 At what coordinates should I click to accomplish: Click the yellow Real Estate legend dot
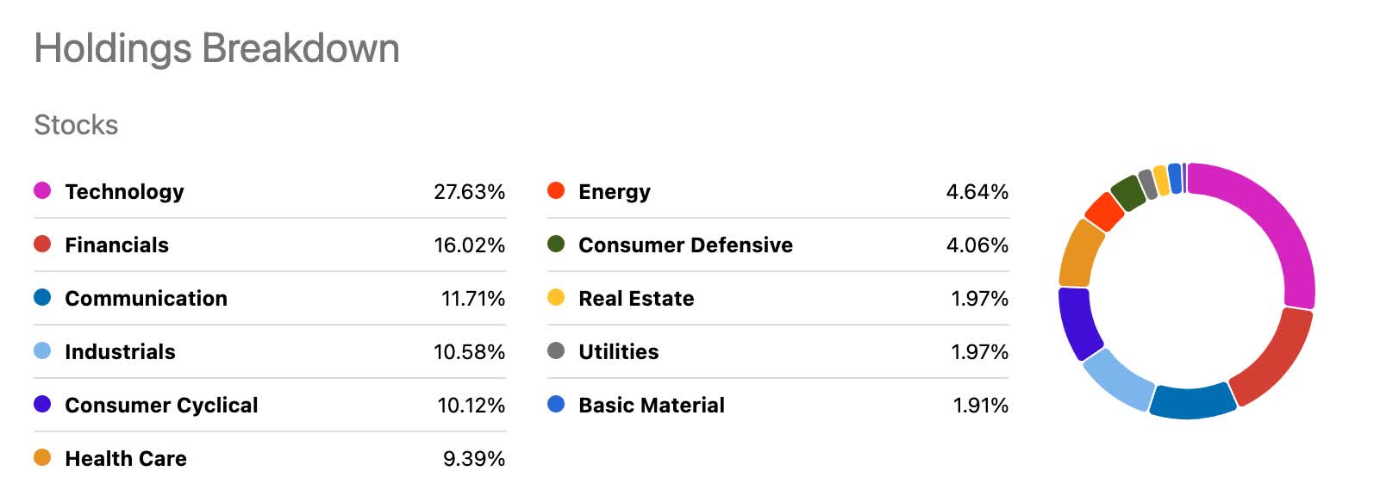[556, 297]
